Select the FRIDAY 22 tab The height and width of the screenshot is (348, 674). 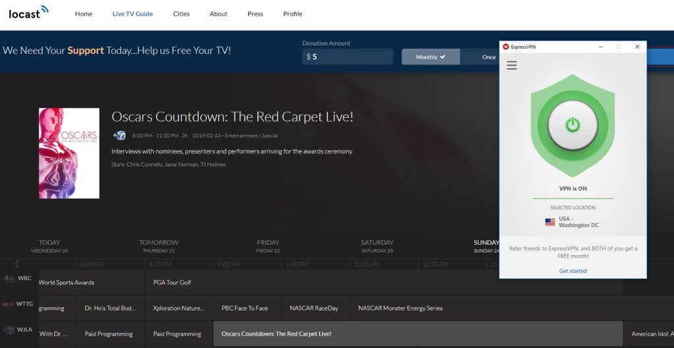[x=269, y=246]
